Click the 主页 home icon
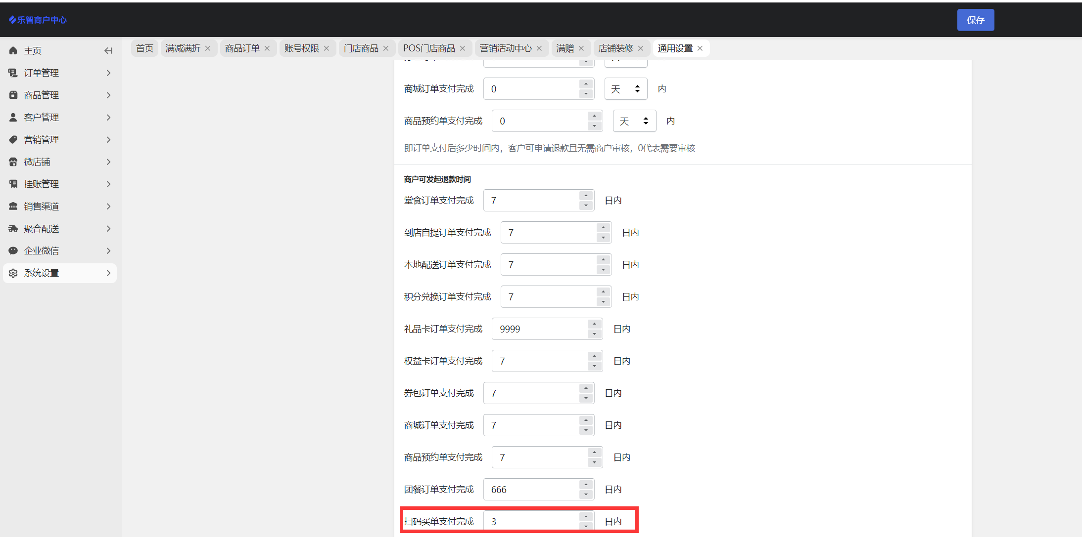1082x537 pixels. [x=13, y=50]
